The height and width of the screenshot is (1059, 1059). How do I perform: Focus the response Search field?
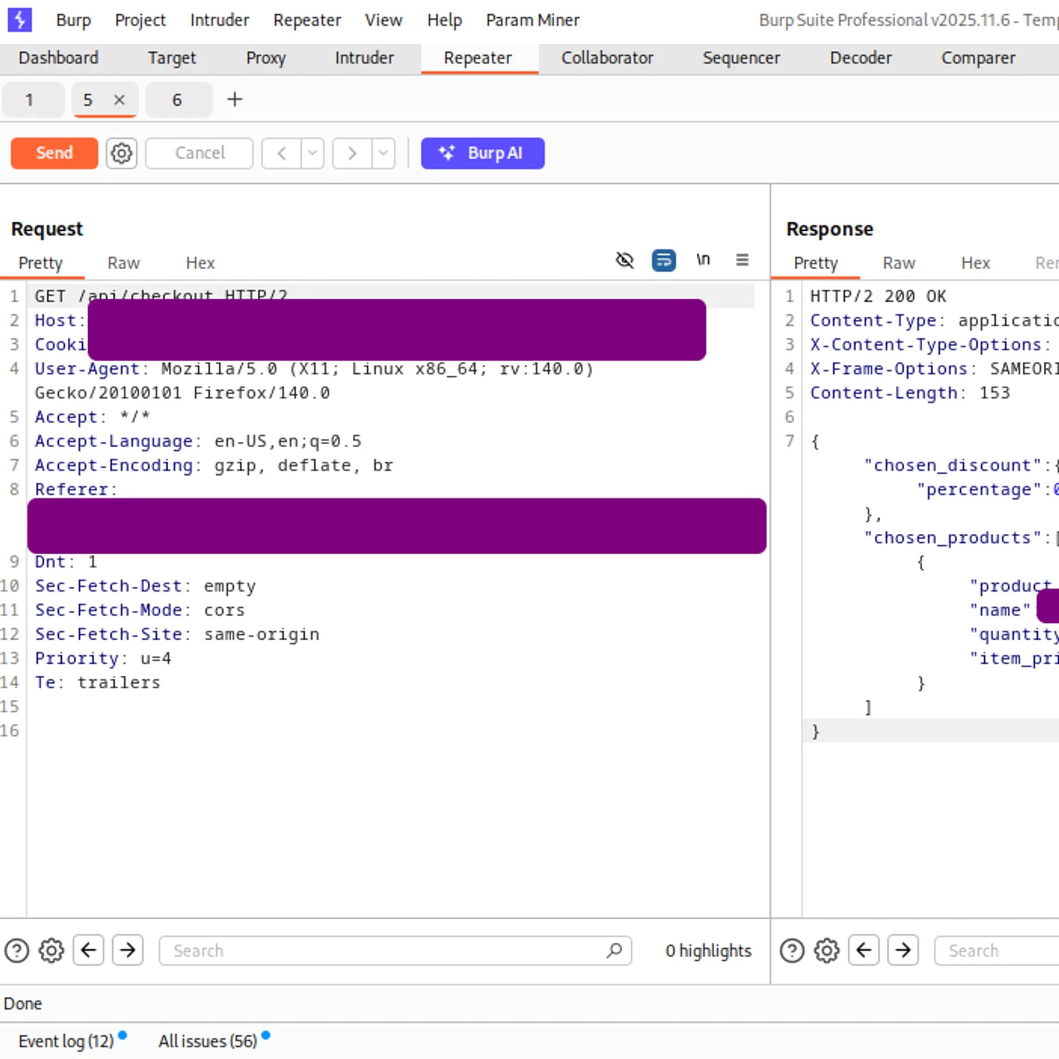click(x=996, y=950)
